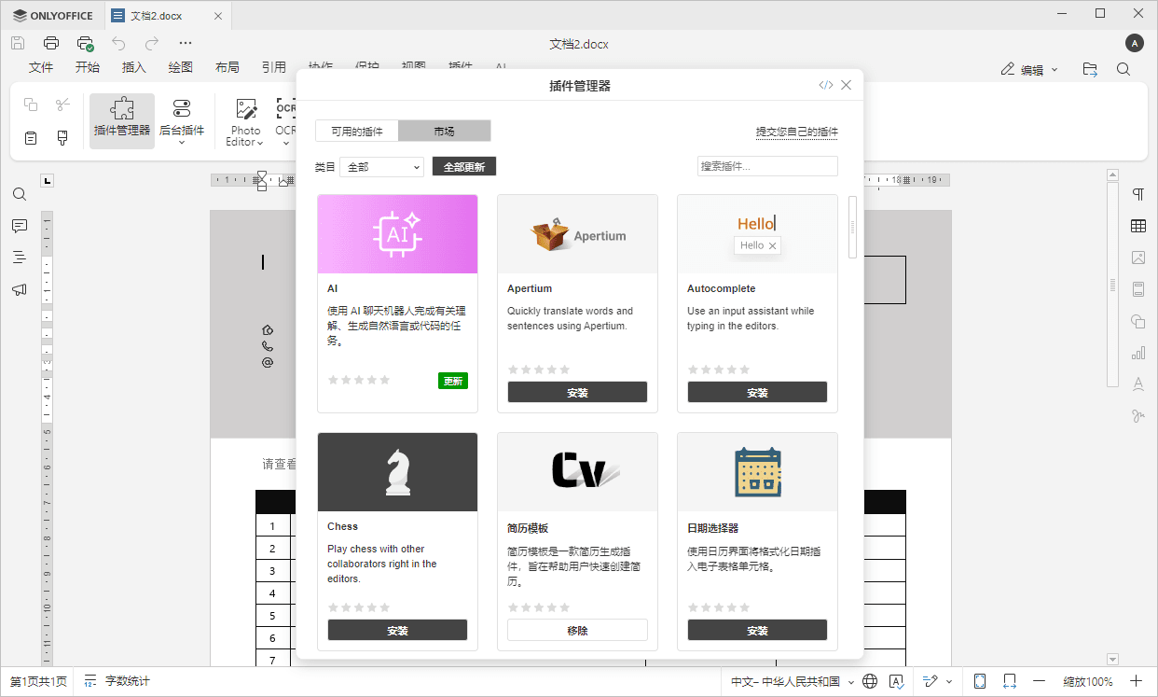The height and width of the screenshot is (697, 1158).
Task: Click the zoom plus control
Action: pyautogui.click(x=1136, y=681)
